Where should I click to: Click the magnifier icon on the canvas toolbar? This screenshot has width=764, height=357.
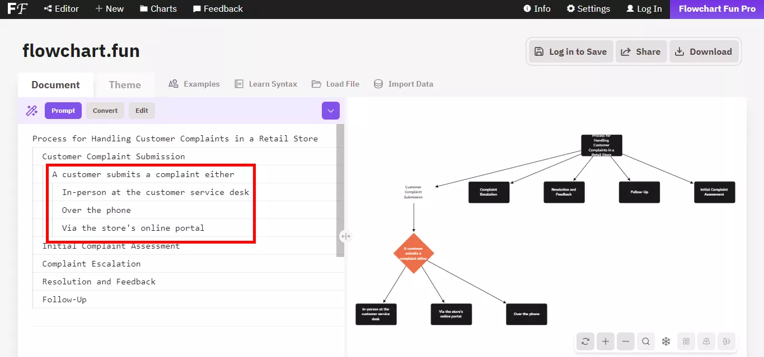[645, 341]
